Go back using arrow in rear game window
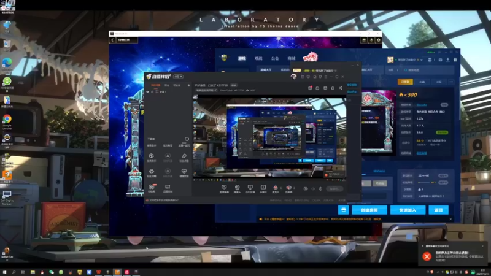 click(112, 40)
